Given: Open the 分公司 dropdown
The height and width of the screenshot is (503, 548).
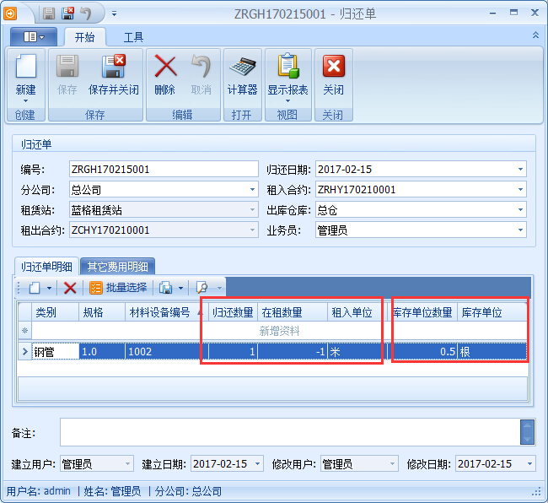Looking at the screenshot, I should coord(251,190).
